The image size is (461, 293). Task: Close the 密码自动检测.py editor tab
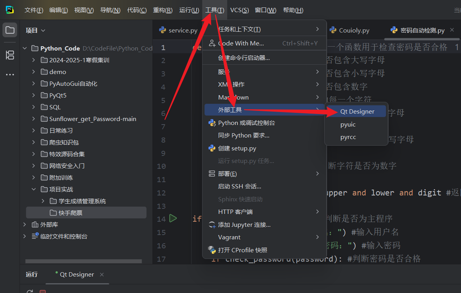pyautogui.click(x=452, y=30)
